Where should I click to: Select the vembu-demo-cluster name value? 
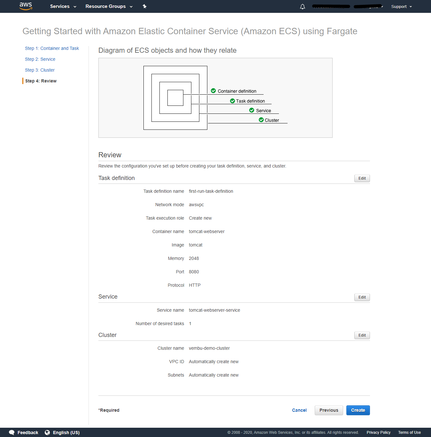209,348
